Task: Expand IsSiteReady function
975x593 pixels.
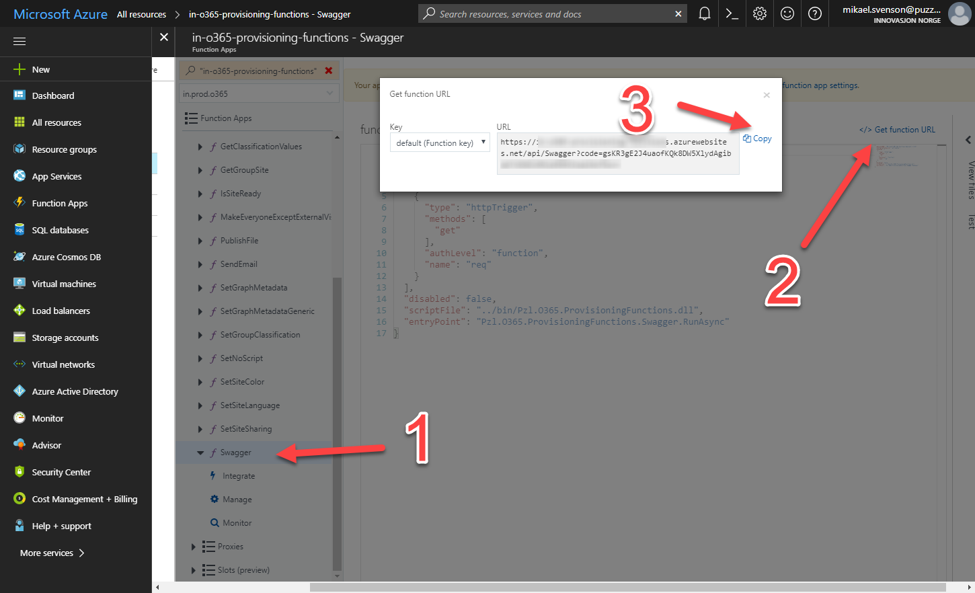Action: [x=200, y=194]
